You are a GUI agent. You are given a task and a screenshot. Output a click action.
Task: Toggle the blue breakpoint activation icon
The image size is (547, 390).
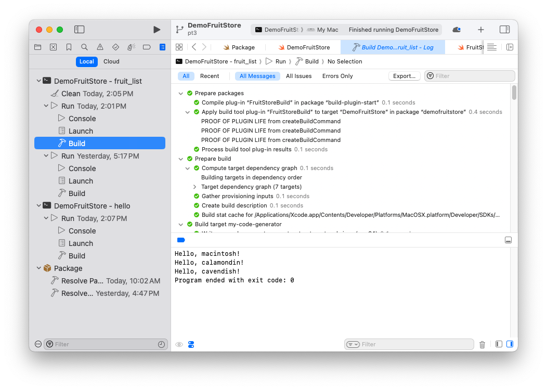(181, 240)
